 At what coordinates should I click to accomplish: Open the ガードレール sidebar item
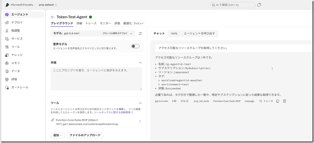pos(23,87)
